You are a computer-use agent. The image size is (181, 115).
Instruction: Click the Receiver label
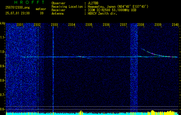point(58,10)
